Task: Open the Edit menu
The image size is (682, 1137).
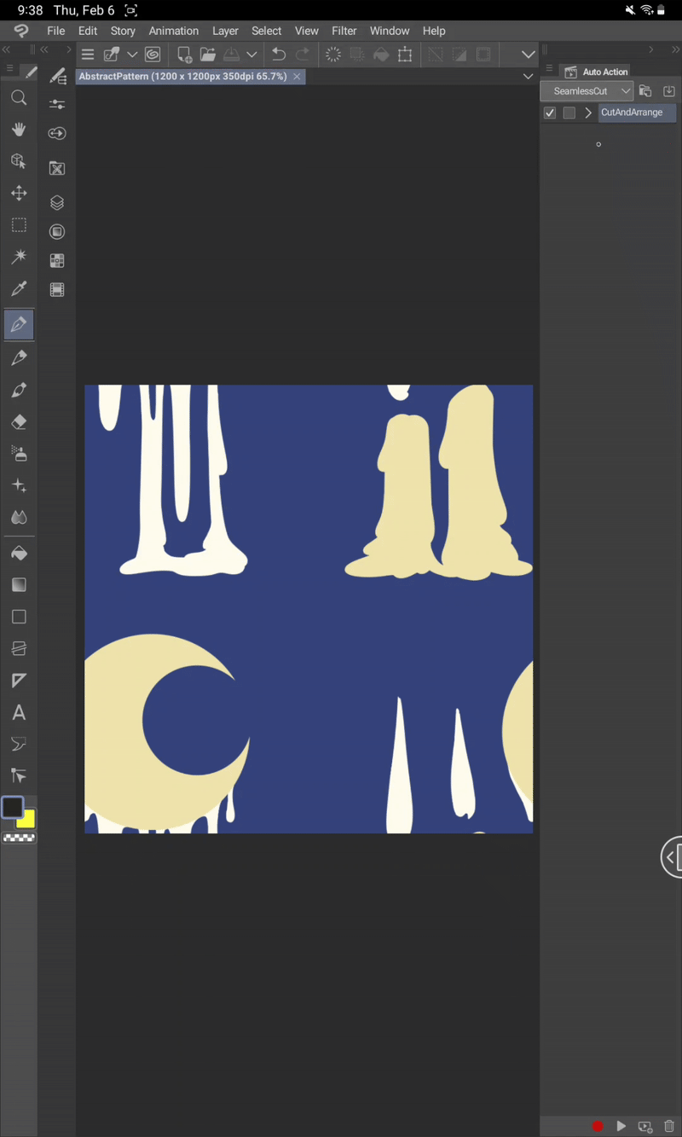Action: point(88,31)
